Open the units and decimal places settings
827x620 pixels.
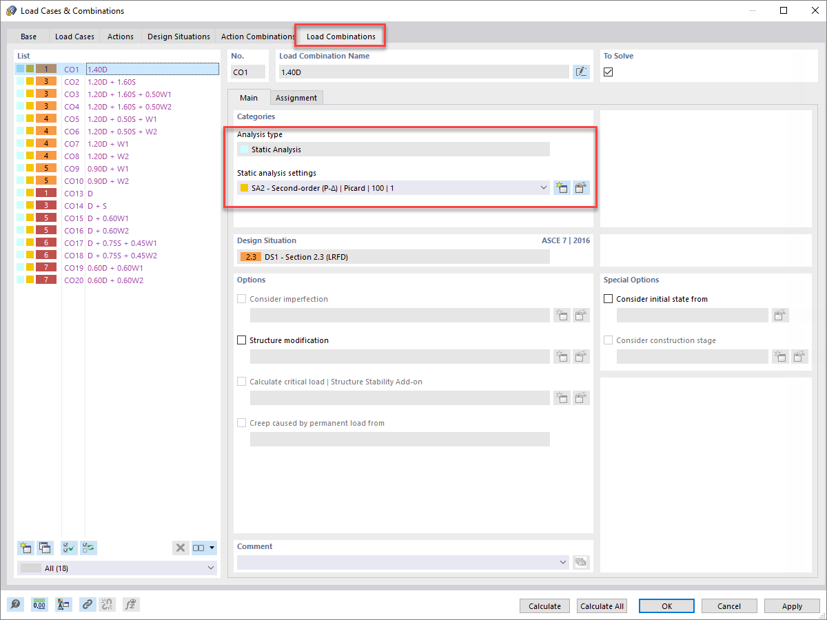[39, 604]
